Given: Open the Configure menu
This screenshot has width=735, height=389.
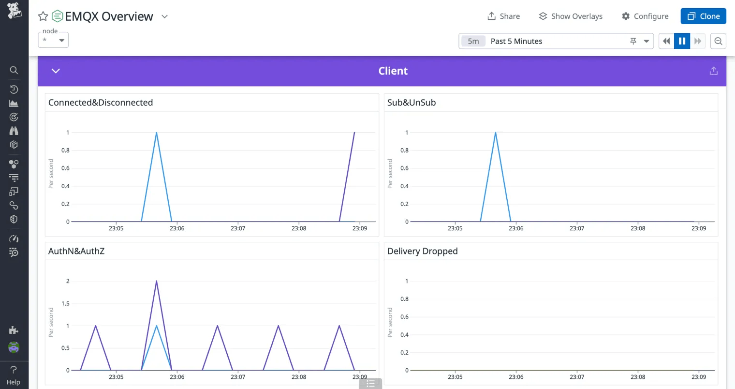Looking at the screenshot, I should [x=645, y=16].
